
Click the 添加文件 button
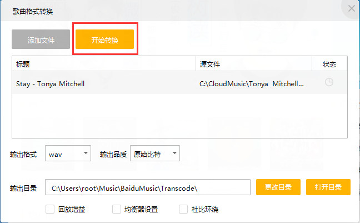pyautogui.click(x=41, y=39)
